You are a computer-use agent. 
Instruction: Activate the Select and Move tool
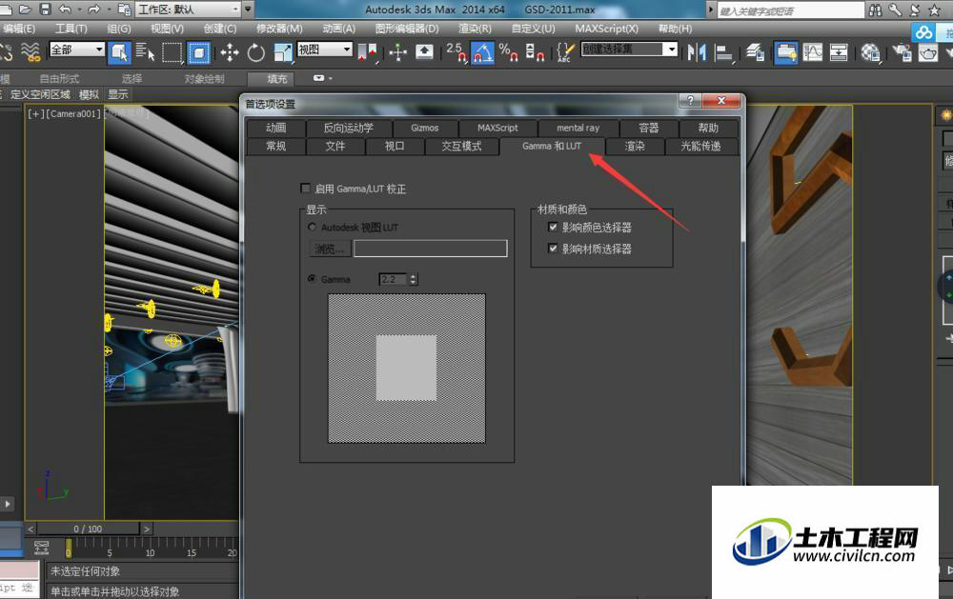click(x=229, y=53)
